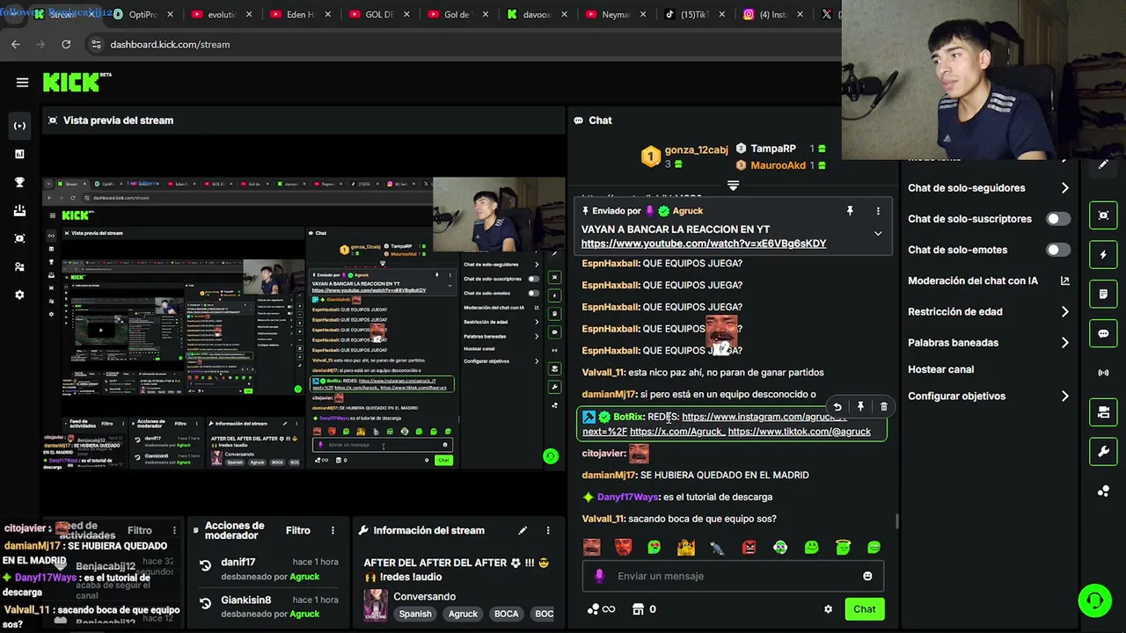The width and height of the screenshot is (1126, 633).
Task: Open moderator actions three-dot menu
Action: click(333, 530)
